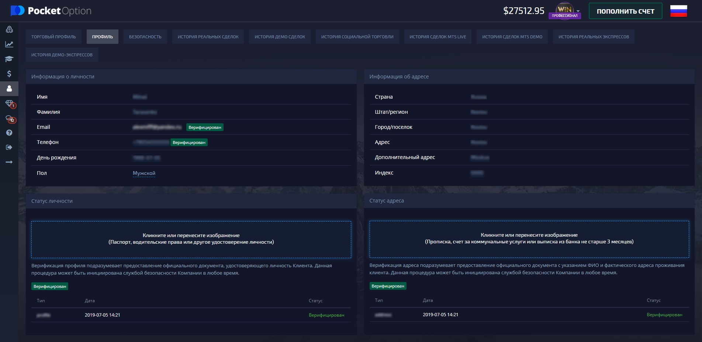Open the dollar sign finance section
The height and width of the screenshot is (342, 702).
tap(9, 74)
